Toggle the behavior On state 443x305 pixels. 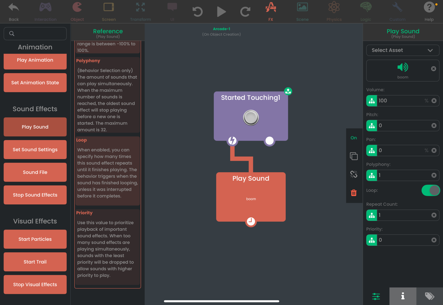tap(354, 138)
